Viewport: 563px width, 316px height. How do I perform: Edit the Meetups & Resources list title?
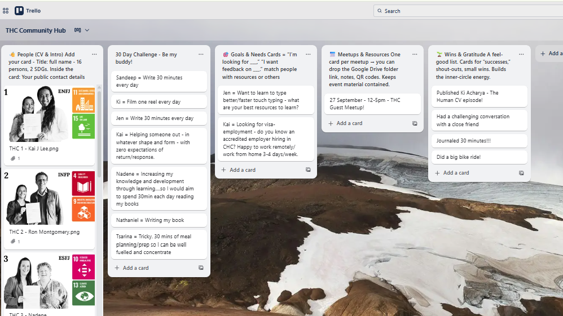coord(365,70)
